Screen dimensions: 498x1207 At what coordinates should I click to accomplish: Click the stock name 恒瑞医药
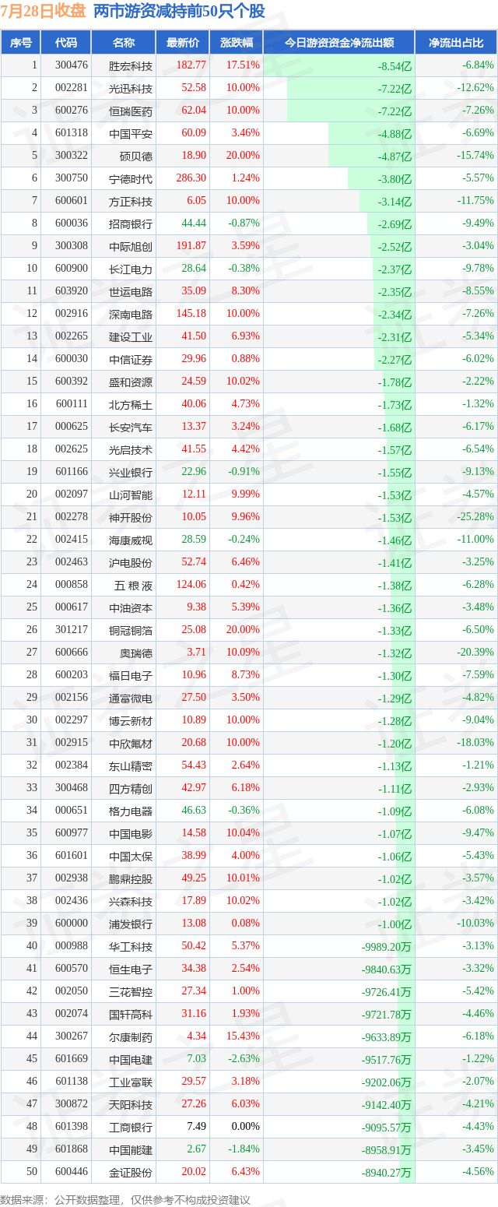click(131, 111)
